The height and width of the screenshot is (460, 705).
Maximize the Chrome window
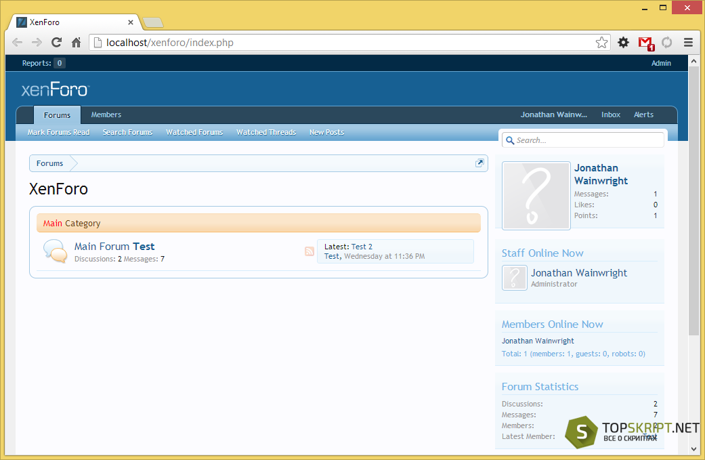tap(663, 7)
